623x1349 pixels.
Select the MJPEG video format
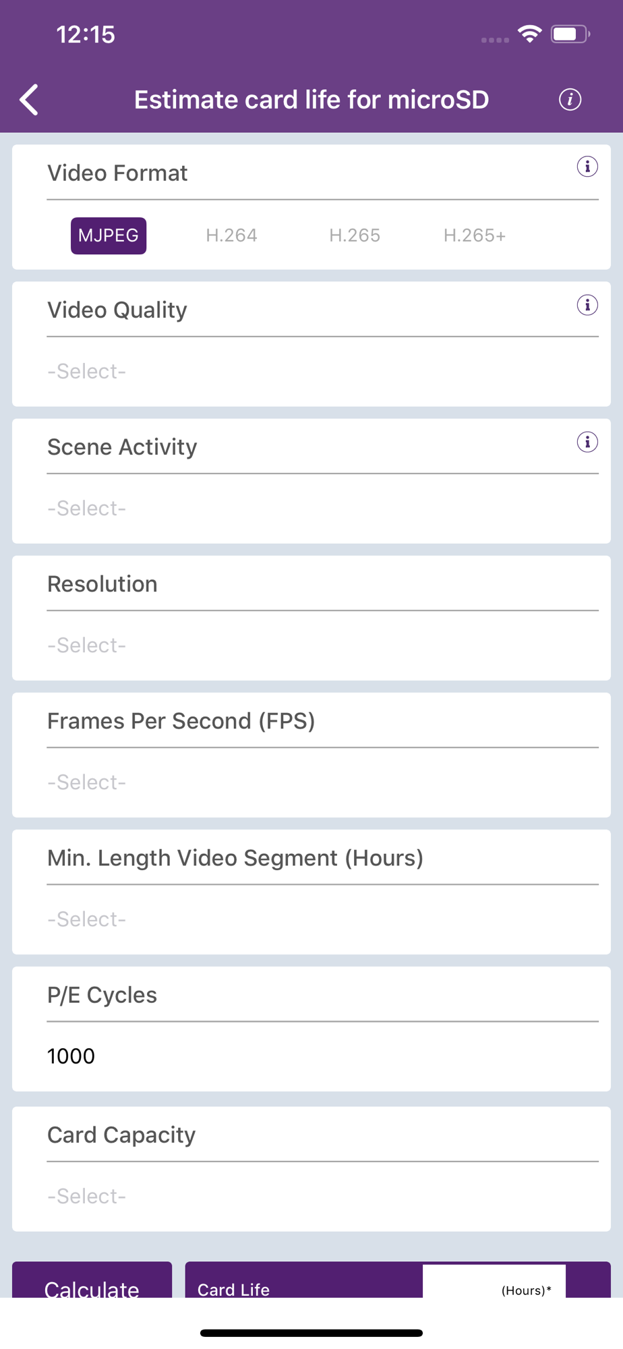[109, 235]
